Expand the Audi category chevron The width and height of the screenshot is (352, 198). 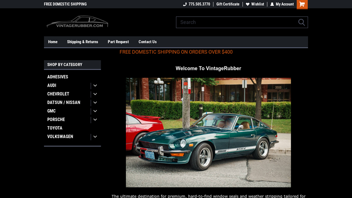click(x=95, y=85)
